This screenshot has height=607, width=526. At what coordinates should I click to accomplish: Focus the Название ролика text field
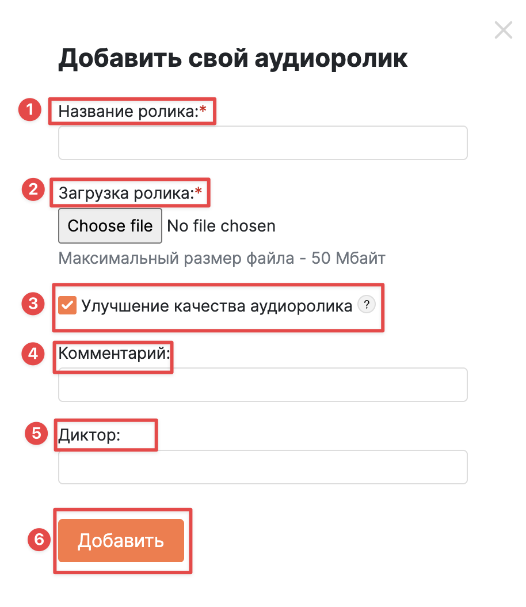tap(262, 143)
